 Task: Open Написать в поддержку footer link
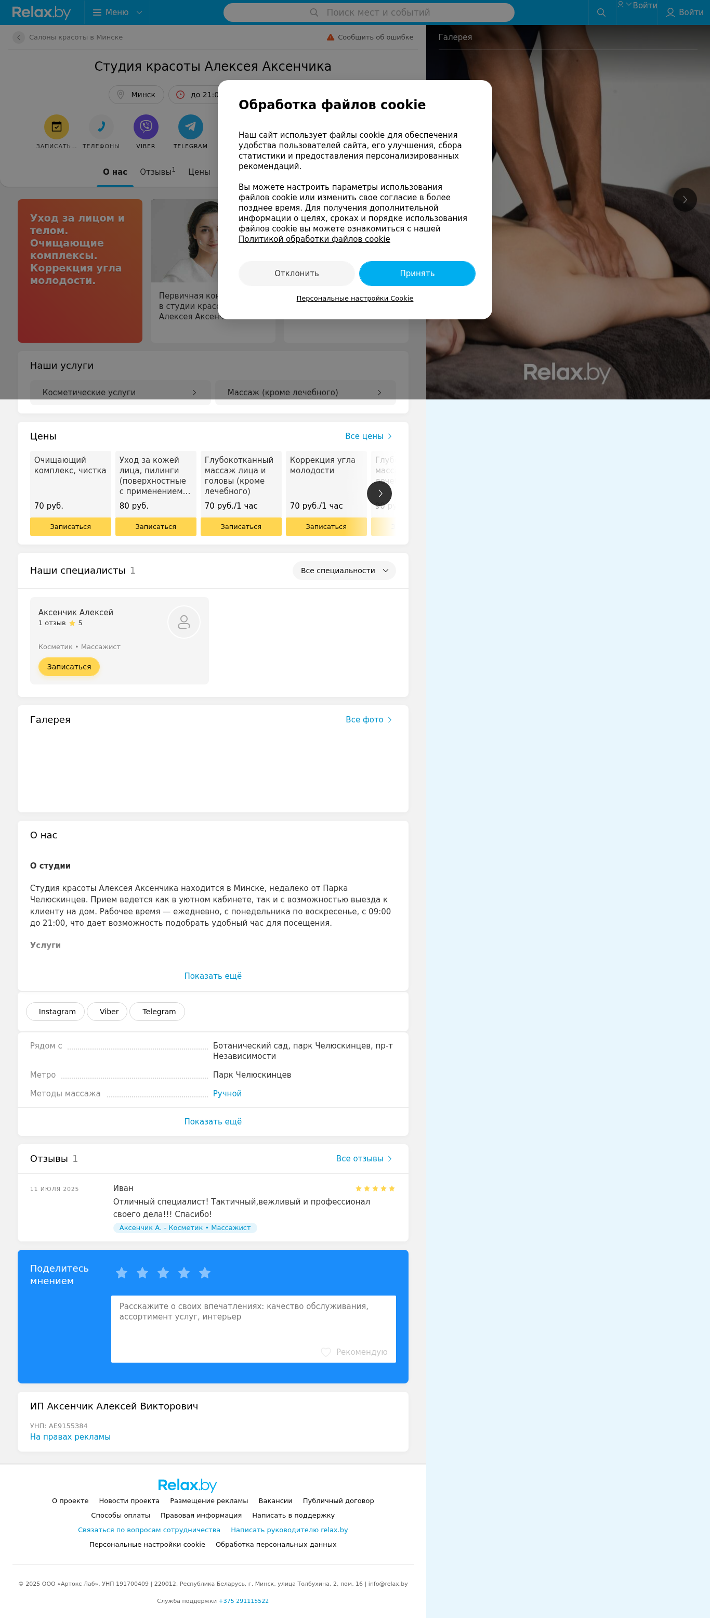293,1516
